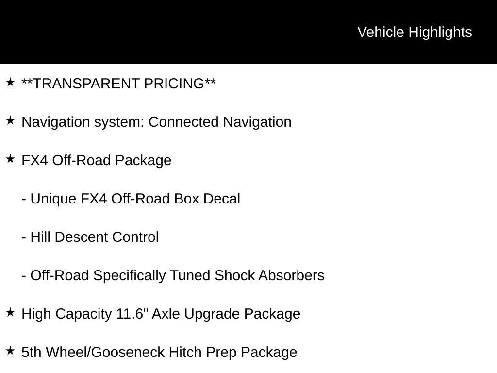Image resolution: width=497 pixels, height=373 pixels.
Task: Click the star beside 5th Wheel/Gooseneck Hitch
Action: click(x=10, y=351)
